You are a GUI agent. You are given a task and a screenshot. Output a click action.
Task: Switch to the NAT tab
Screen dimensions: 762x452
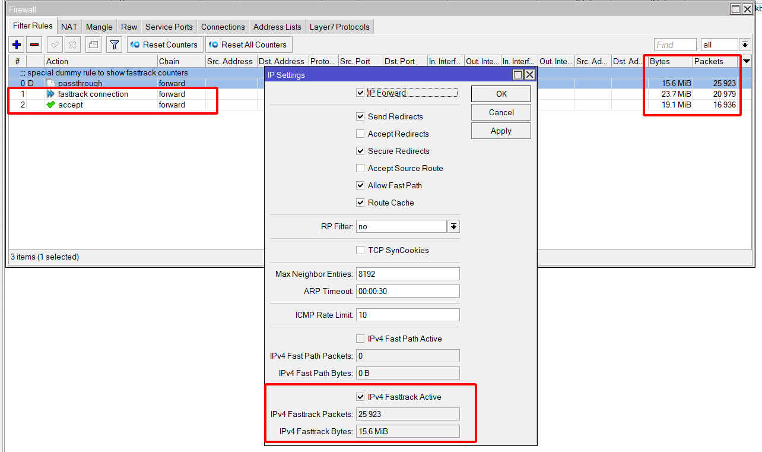69,27
